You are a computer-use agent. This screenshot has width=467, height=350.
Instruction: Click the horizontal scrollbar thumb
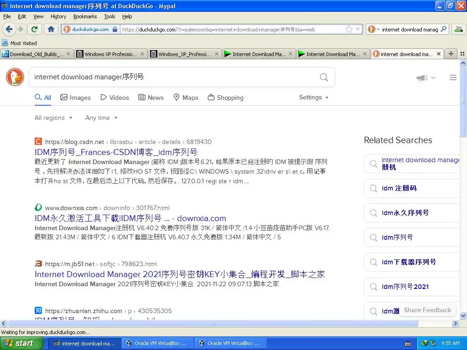click(213, 323)
